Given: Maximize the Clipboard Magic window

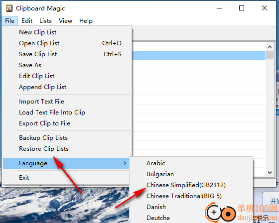Looking at the screenshot, I should pyautogui.click(x=242, y=8).
